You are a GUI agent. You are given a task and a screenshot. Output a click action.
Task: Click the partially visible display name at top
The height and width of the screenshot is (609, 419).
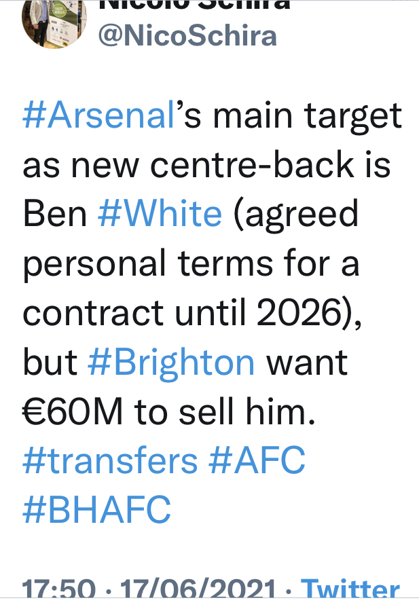pos(194,5)
